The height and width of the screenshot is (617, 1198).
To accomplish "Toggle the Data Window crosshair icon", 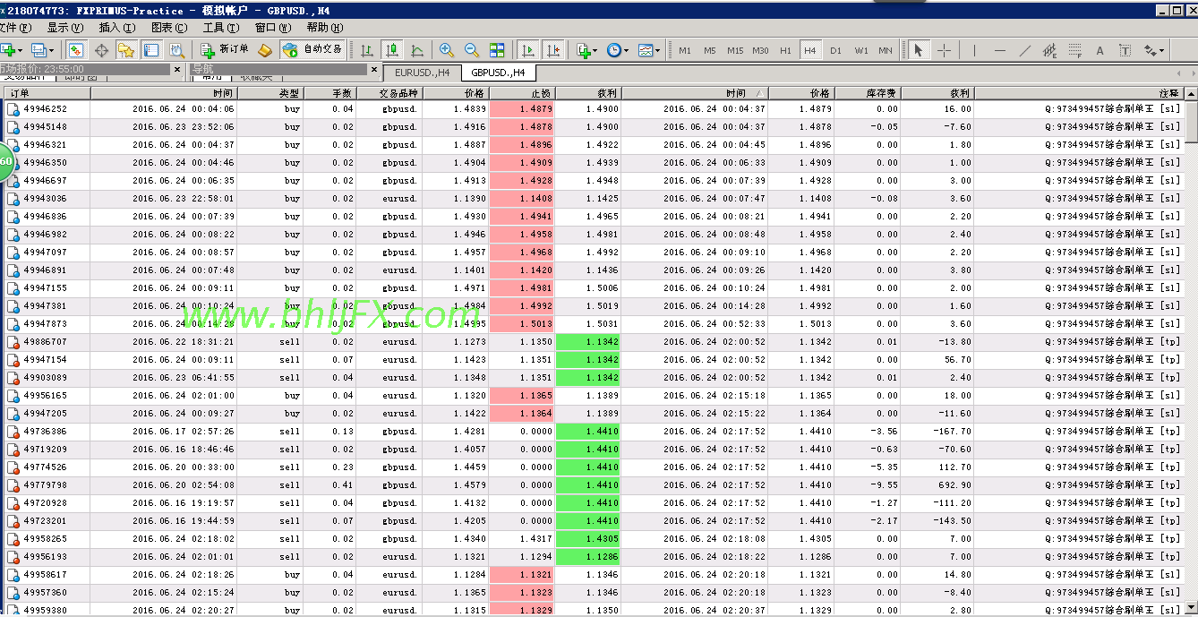I will 101,50.
